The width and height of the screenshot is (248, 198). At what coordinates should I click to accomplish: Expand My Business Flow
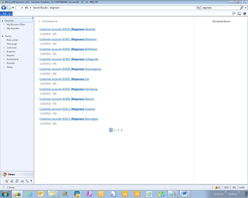click(4, 24)
